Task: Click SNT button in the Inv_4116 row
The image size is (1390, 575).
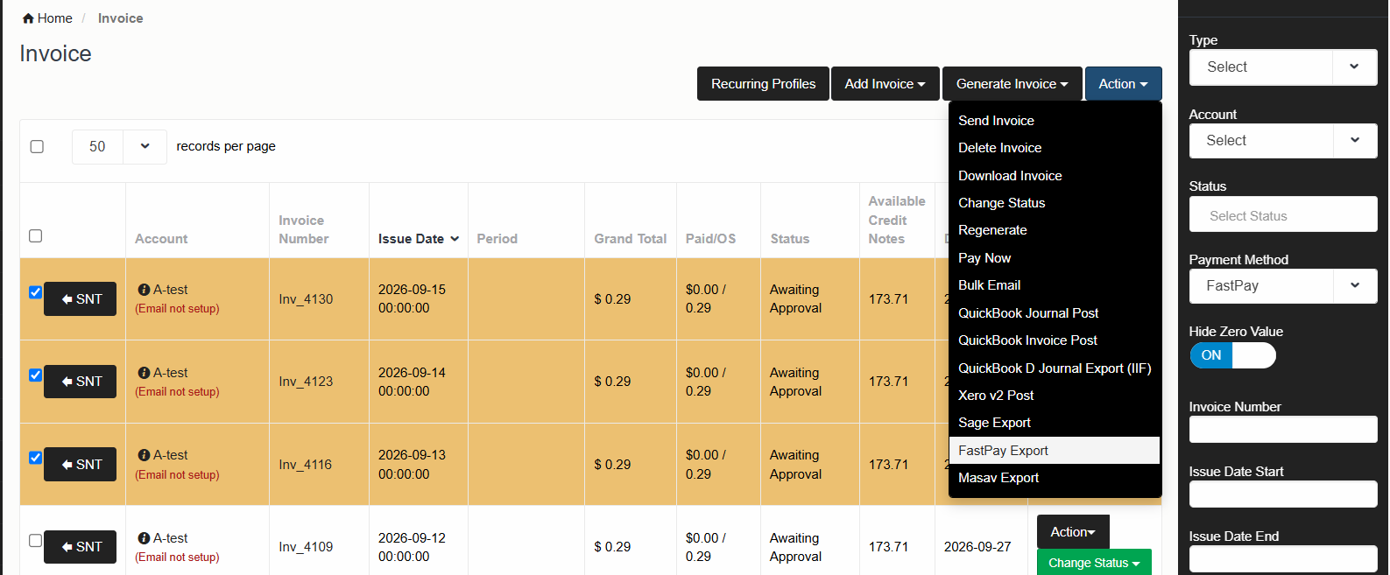Action: click(81, 465)
